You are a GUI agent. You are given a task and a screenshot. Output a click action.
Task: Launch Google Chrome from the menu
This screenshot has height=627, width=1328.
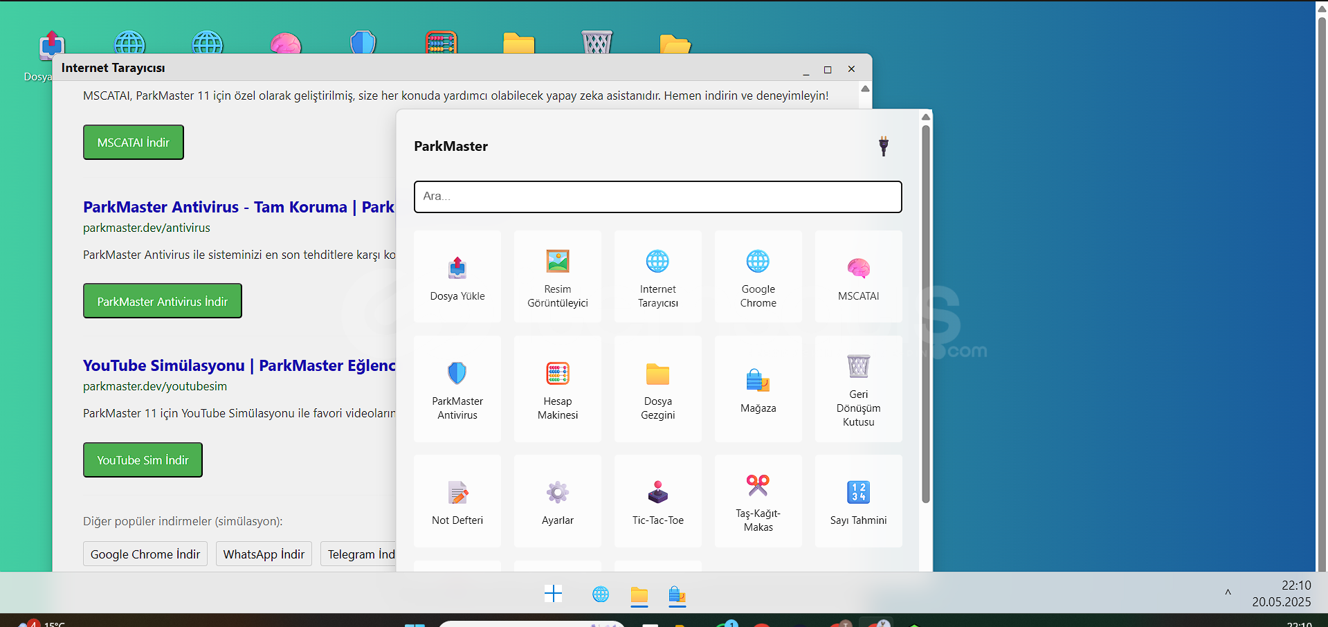point(758,277)
